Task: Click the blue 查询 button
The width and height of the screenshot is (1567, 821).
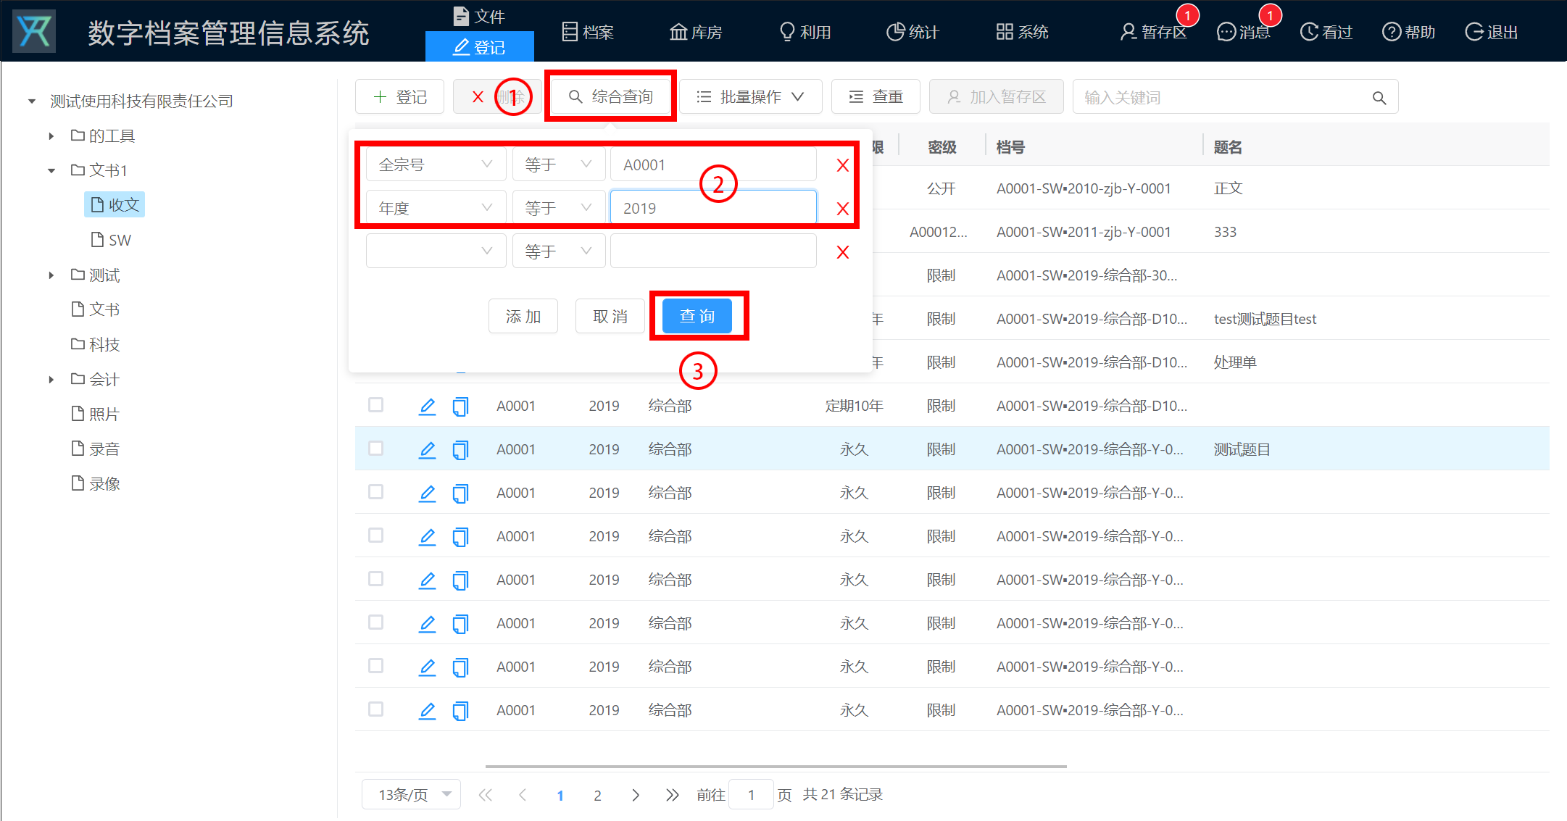Action: [697, 316]
